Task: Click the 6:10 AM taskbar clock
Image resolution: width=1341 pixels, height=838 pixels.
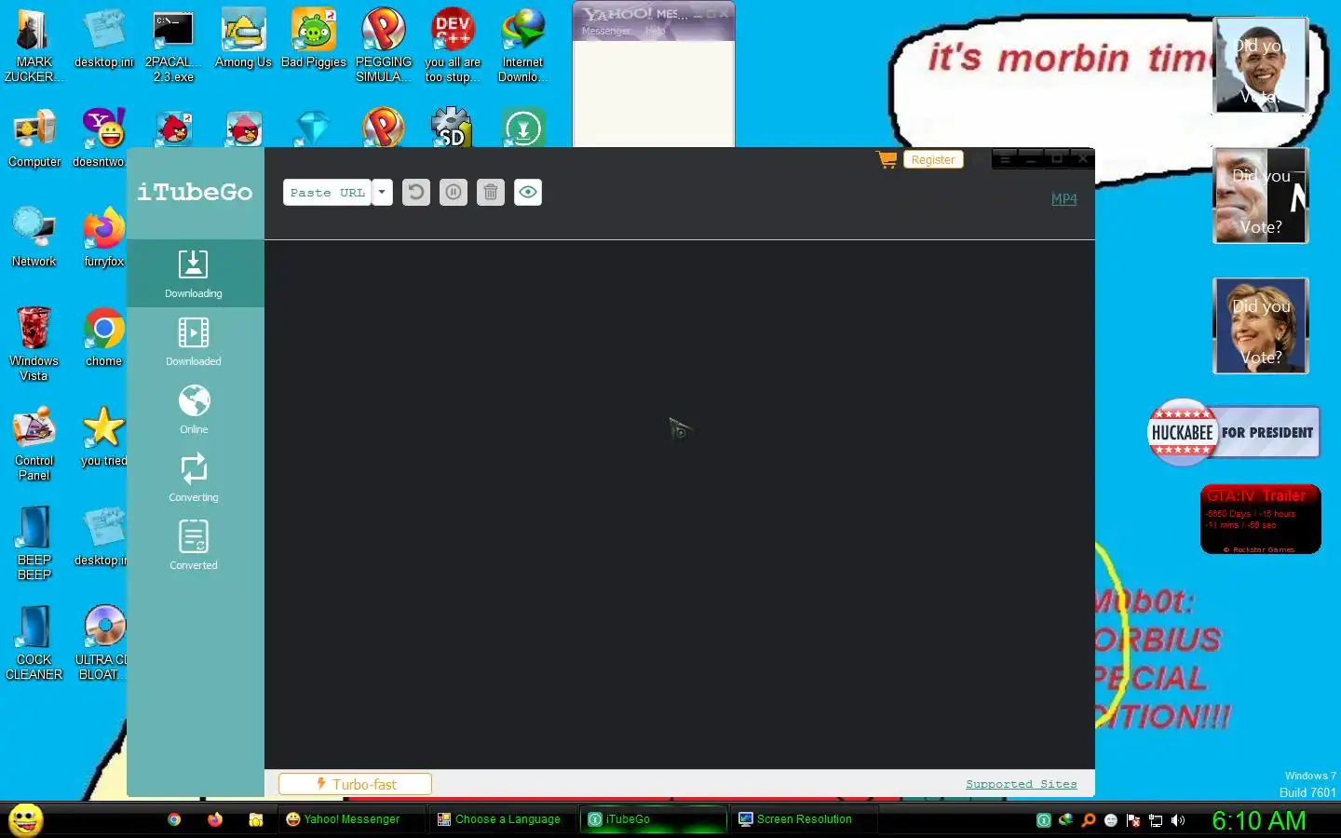Action: coord(1259,820)
